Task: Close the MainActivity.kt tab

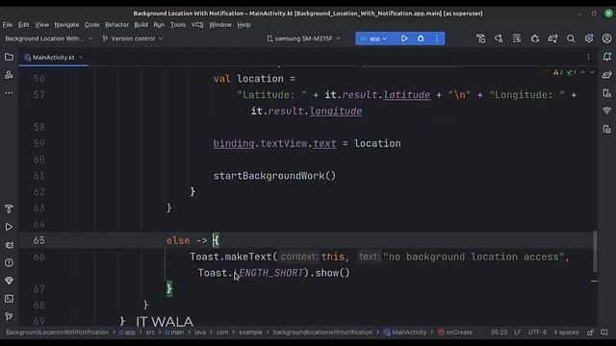Action: [81, 58]
